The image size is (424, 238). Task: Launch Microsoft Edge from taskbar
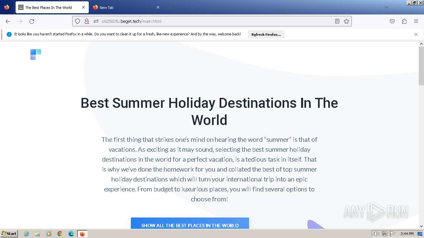coord(71,234)
